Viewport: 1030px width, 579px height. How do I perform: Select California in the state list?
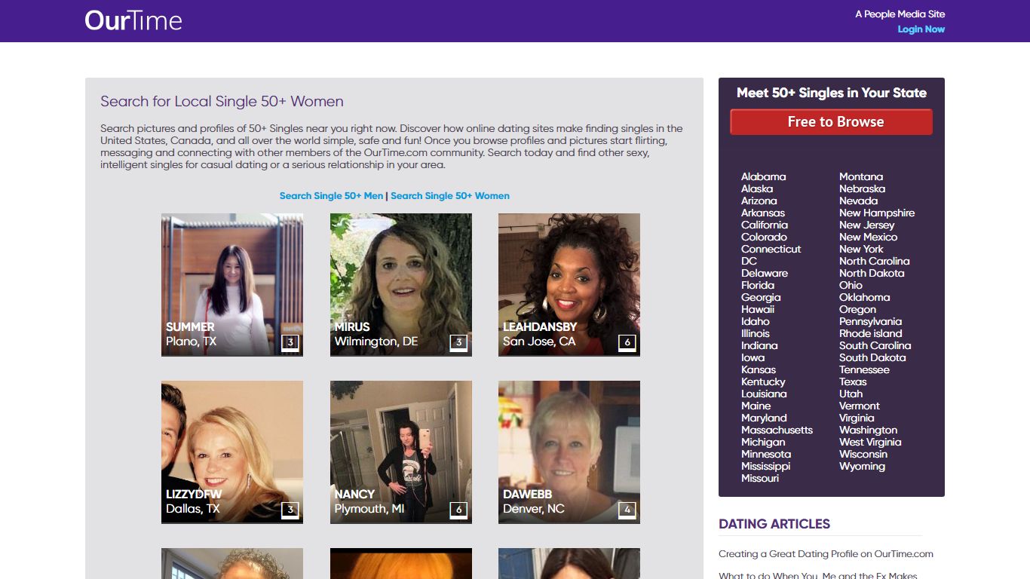[764, 225]
